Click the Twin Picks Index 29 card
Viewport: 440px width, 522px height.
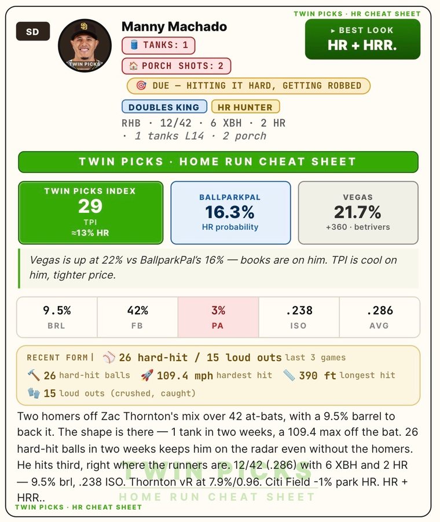click(90, 212)
